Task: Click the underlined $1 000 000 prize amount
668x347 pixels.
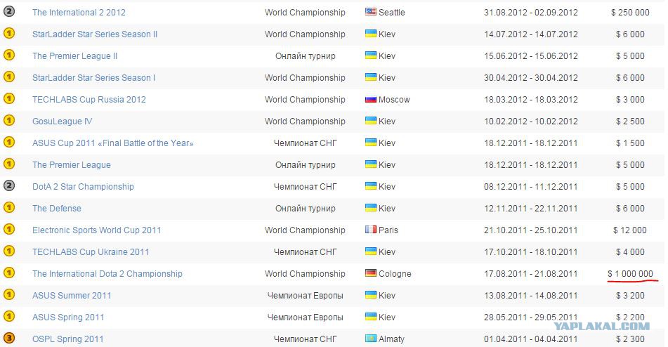Action: 631,274
